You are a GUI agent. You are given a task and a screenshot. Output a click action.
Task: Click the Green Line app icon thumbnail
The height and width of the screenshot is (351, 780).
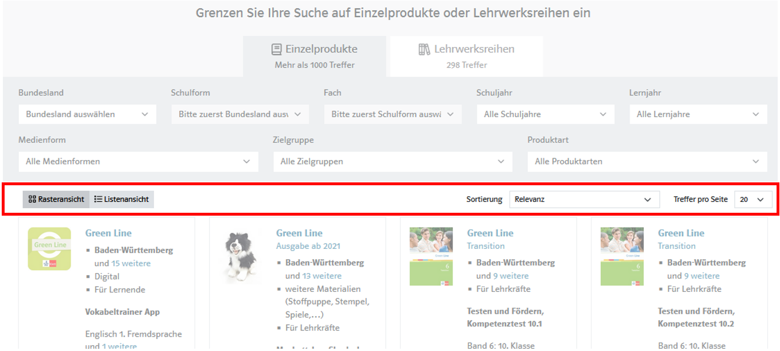[49, 249]
